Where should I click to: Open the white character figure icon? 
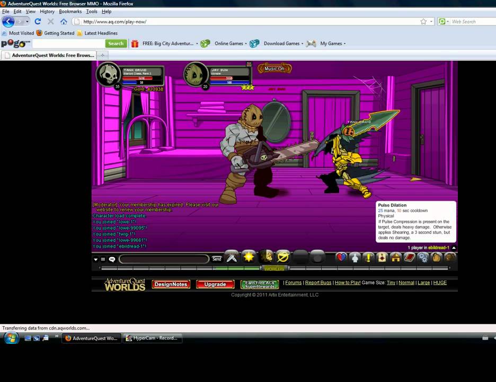(355, 257)
